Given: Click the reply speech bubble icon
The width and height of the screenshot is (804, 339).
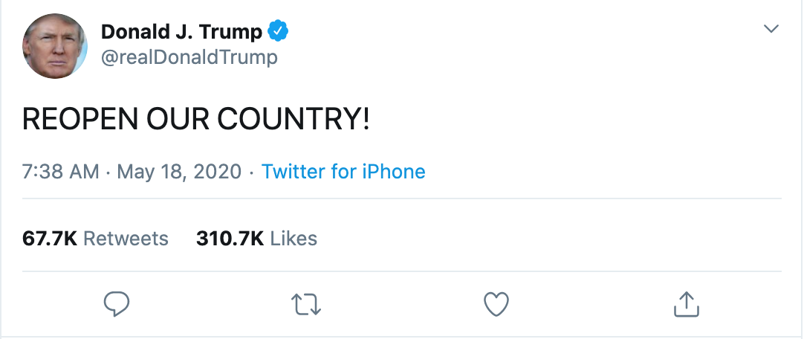Looking at the screenshot, I should click(x=117, y=303).
